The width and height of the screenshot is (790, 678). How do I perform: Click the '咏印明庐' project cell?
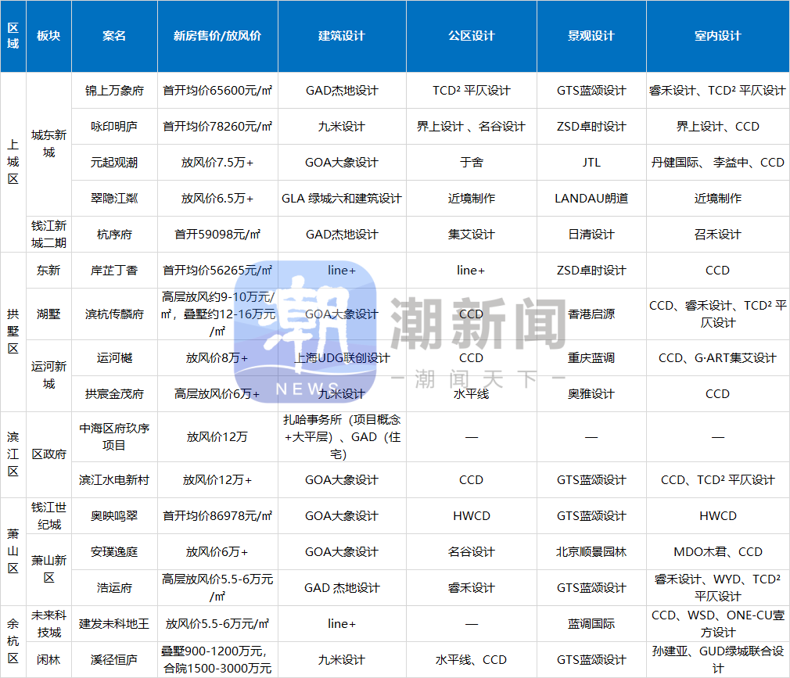point(114,127)
